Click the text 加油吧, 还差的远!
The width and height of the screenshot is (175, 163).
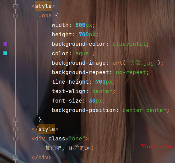[69, 148]
